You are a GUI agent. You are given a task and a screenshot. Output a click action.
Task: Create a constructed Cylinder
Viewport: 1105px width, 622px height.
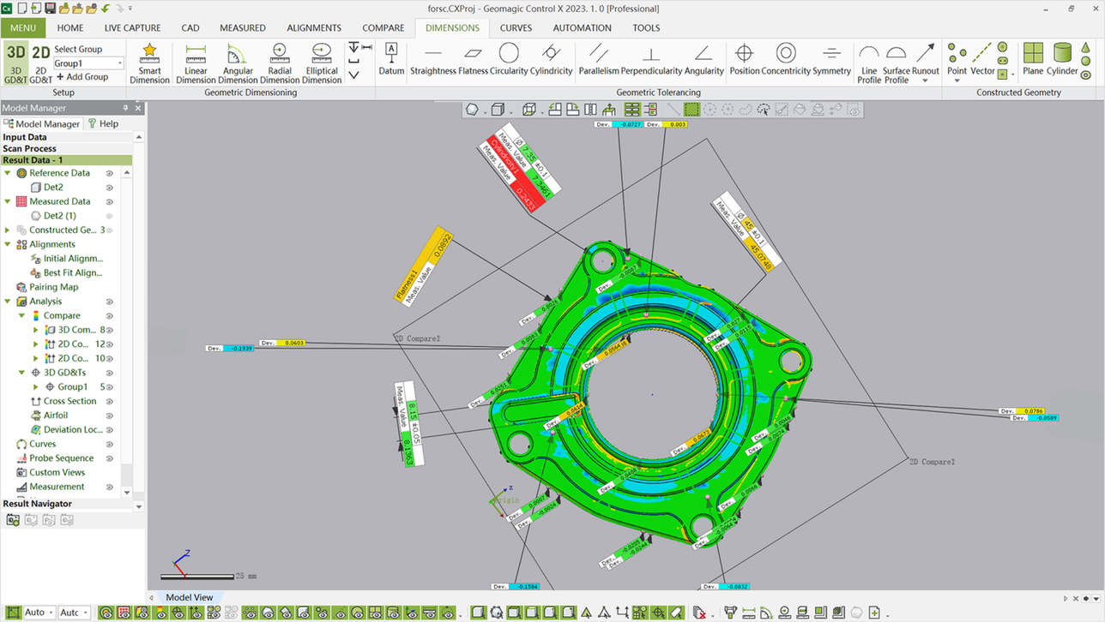[x=1062, y=58]
